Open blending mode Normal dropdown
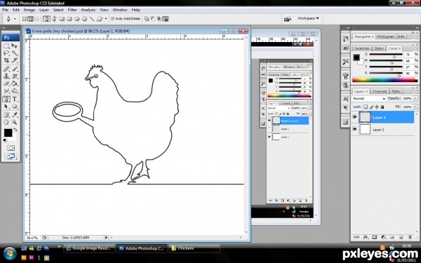 369,99
